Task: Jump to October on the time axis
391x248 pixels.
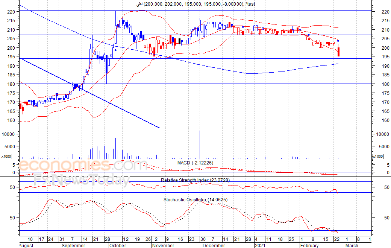Action: 117,245
